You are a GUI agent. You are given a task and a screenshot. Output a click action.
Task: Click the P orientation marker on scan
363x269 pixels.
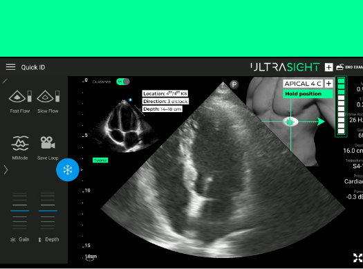coord(234,84)
